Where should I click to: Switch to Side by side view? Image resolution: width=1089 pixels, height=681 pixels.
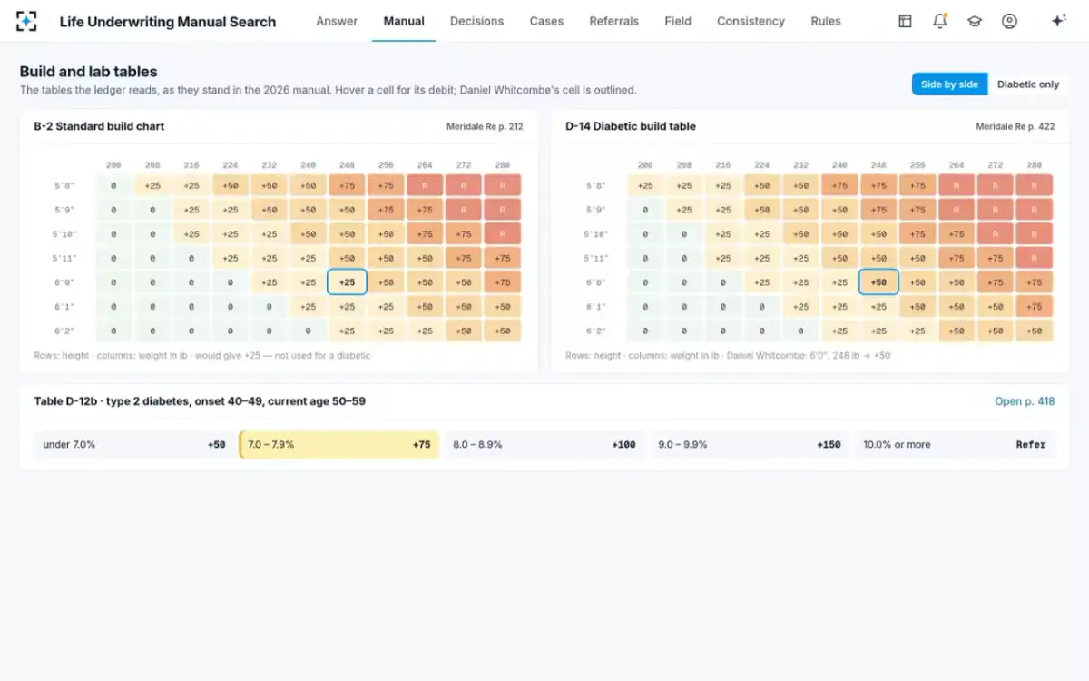click(949, 84)
